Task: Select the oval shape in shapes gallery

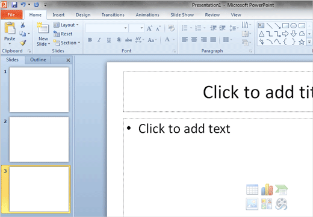Action: [x=294, y=26]
